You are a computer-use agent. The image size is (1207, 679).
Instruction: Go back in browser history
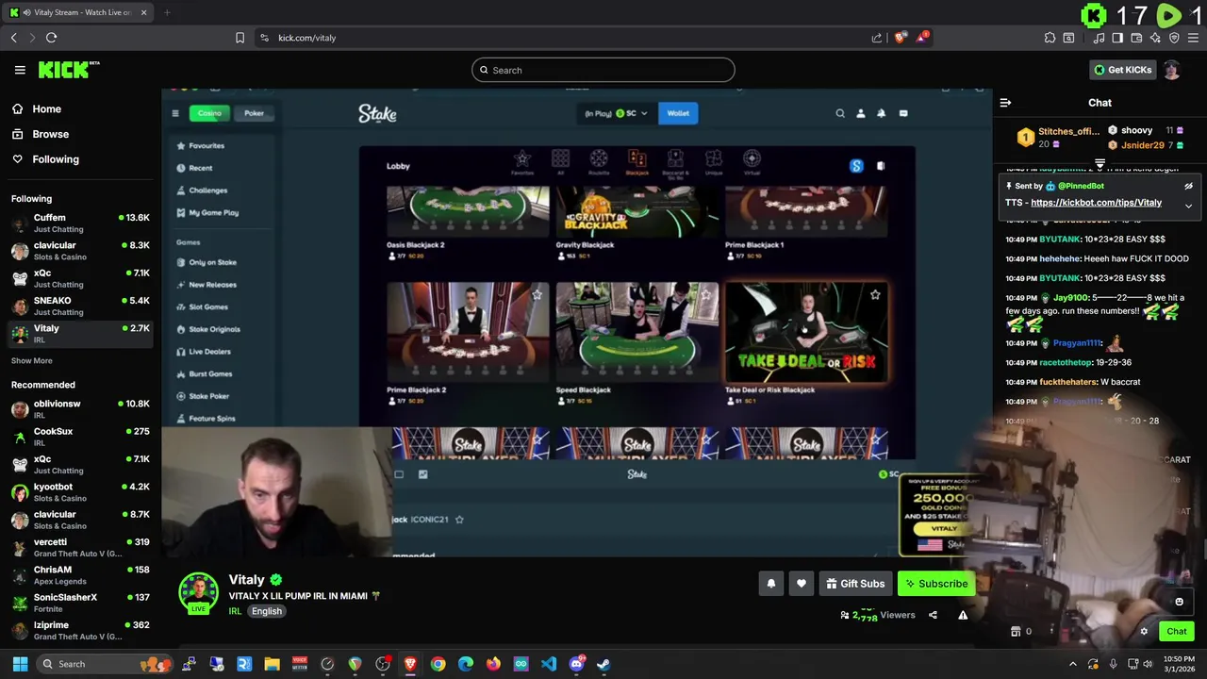[x=13, y=38]
